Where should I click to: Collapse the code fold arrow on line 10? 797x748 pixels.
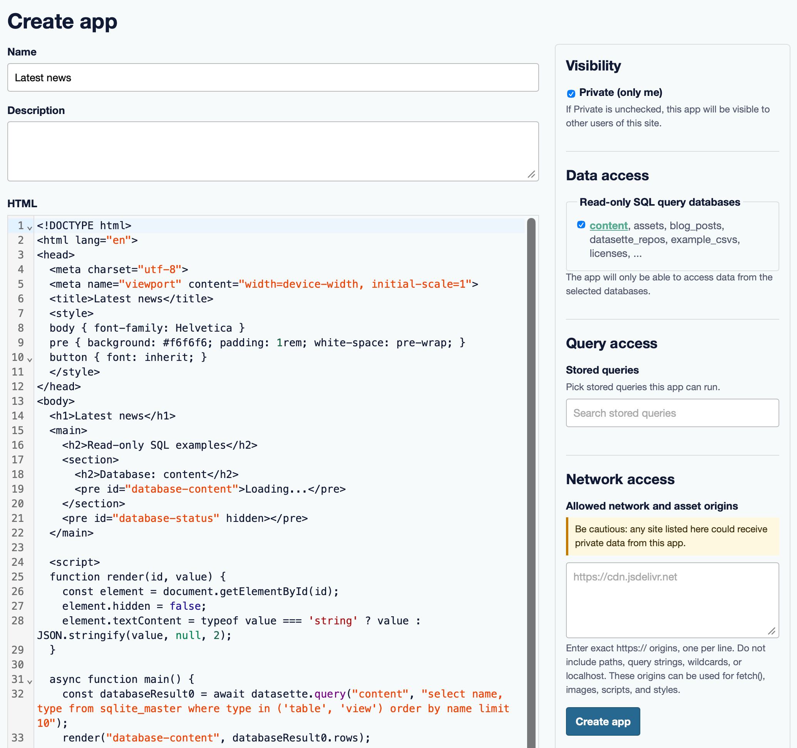pyautogui.click(x=30, y=359)
